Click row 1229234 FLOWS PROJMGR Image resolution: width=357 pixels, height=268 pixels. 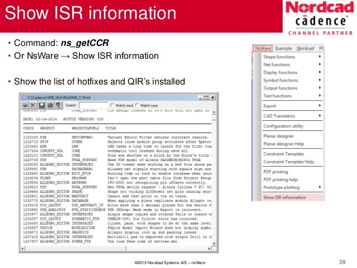[x=118, y=178]
